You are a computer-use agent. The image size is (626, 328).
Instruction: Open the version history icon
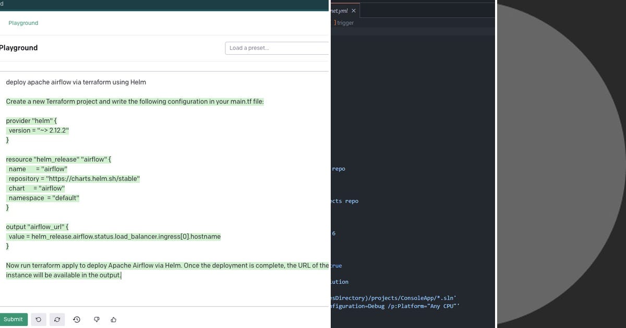[77, 319]
